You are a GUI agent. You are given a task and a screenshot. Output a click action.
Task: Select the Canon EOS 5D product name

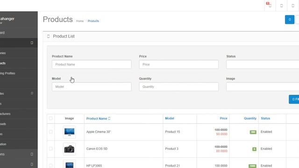tap(97, 148)
